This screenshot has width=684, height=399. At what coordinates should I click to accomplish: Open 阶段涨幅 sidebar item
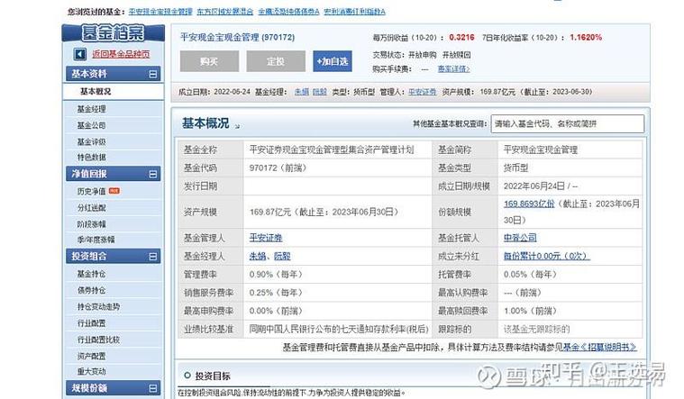coord(92,224)
